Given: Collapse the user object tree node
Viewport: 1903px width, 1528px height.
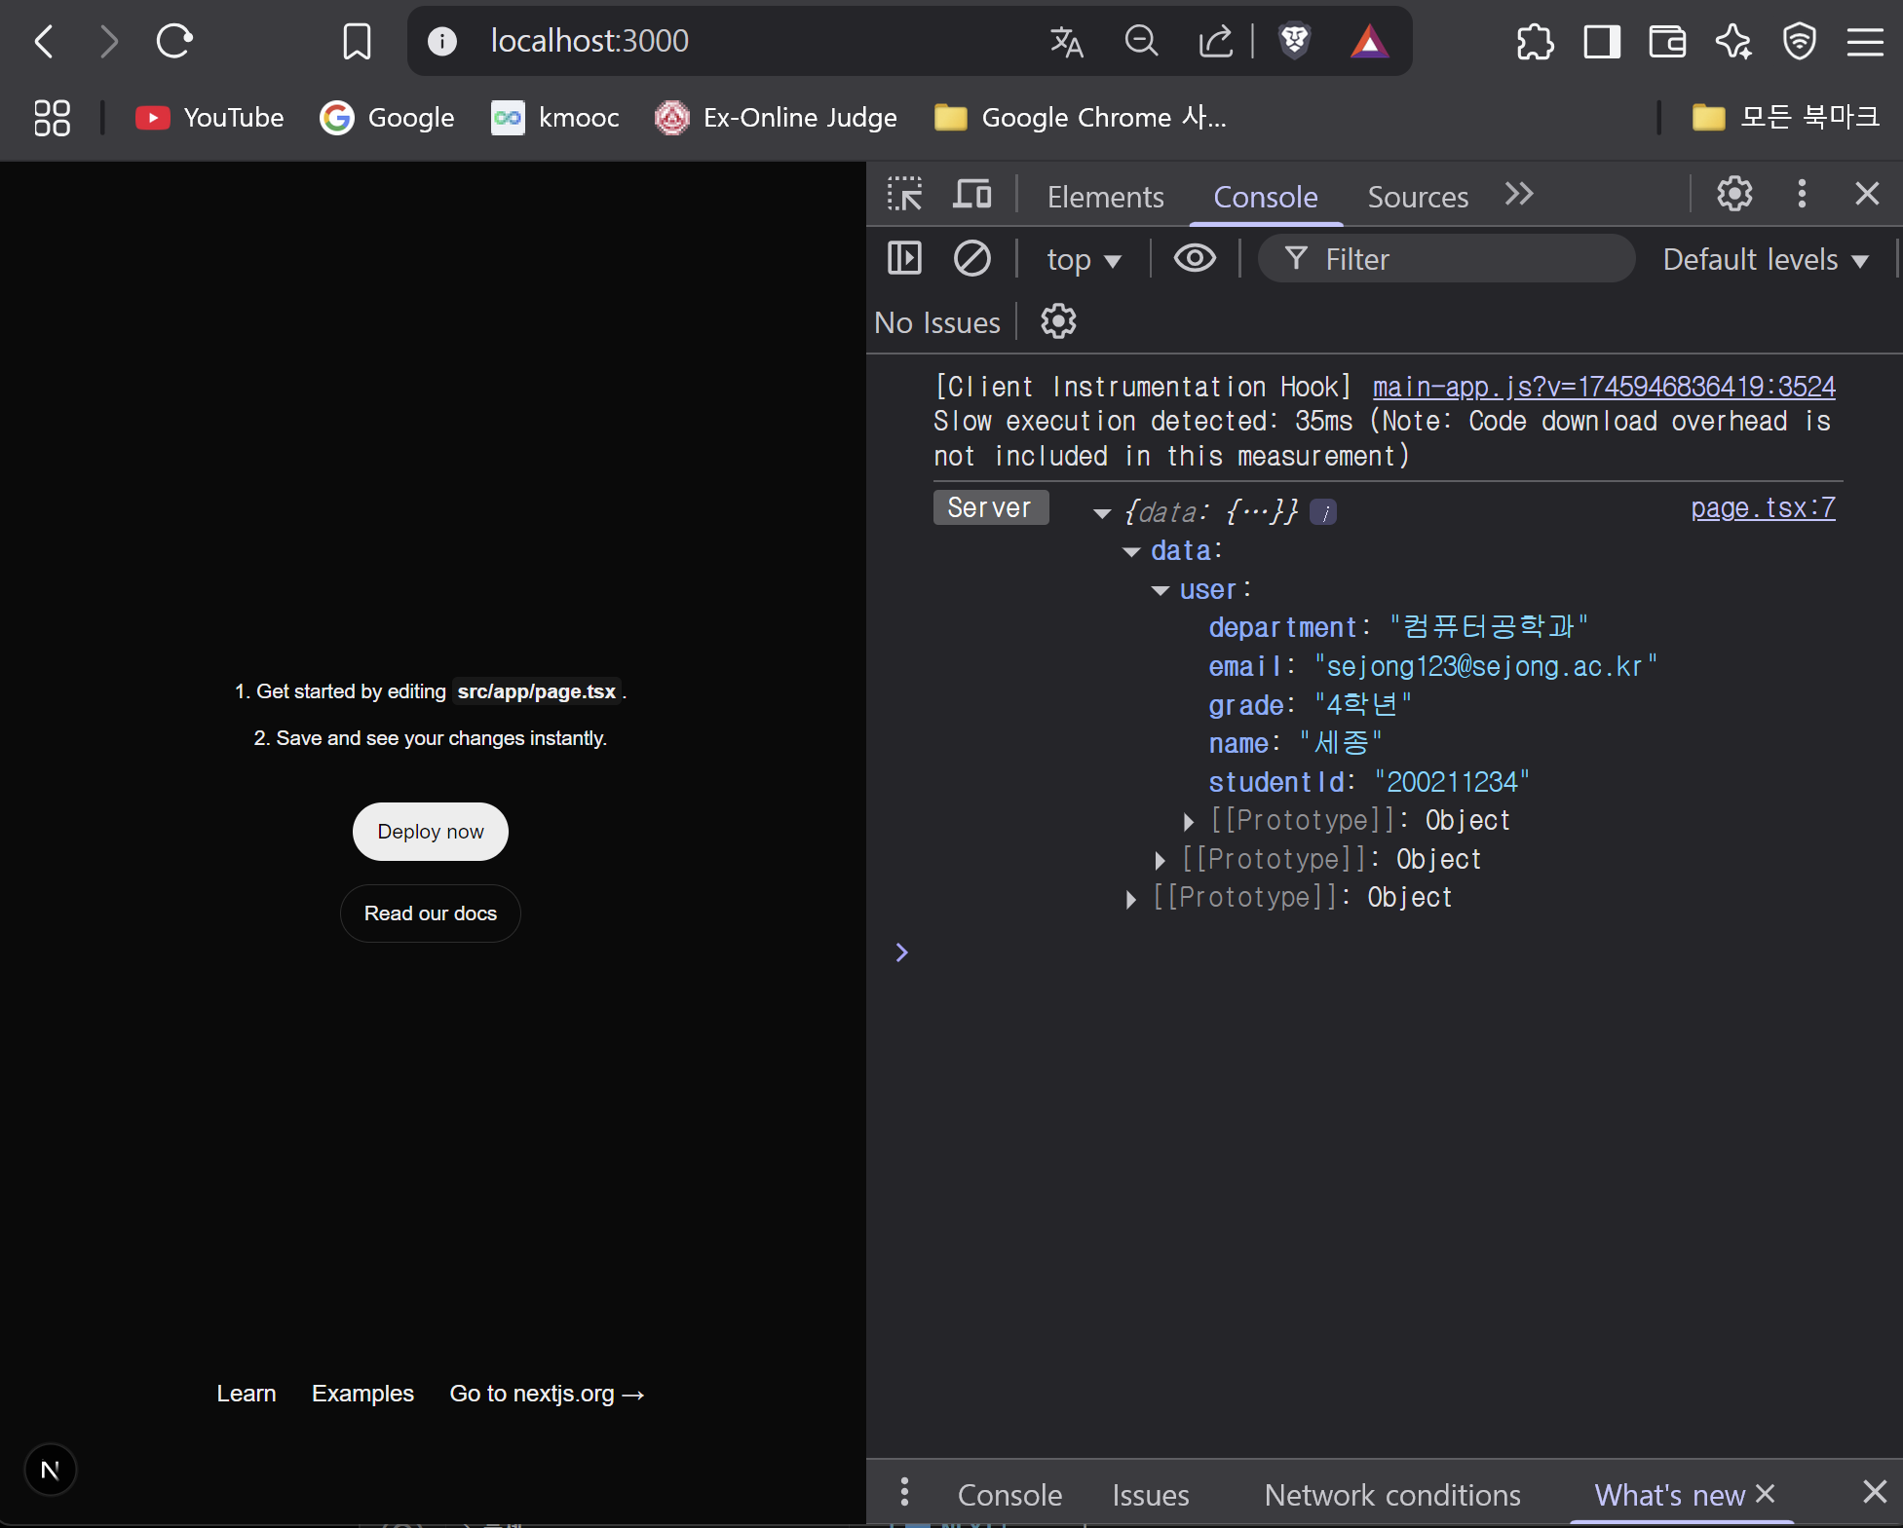Looking at the screenshot, I should click(1161, 591).
